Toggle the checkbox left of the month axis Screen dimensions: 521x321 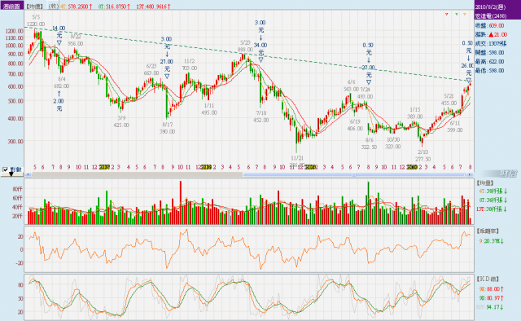click(x=6, y=169)
